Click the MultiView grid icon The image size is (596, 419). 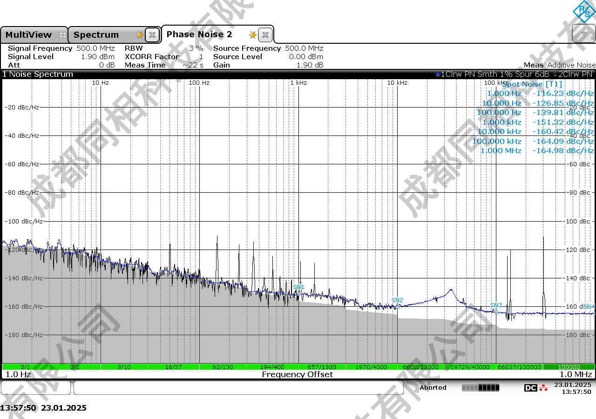pos(62,35)
